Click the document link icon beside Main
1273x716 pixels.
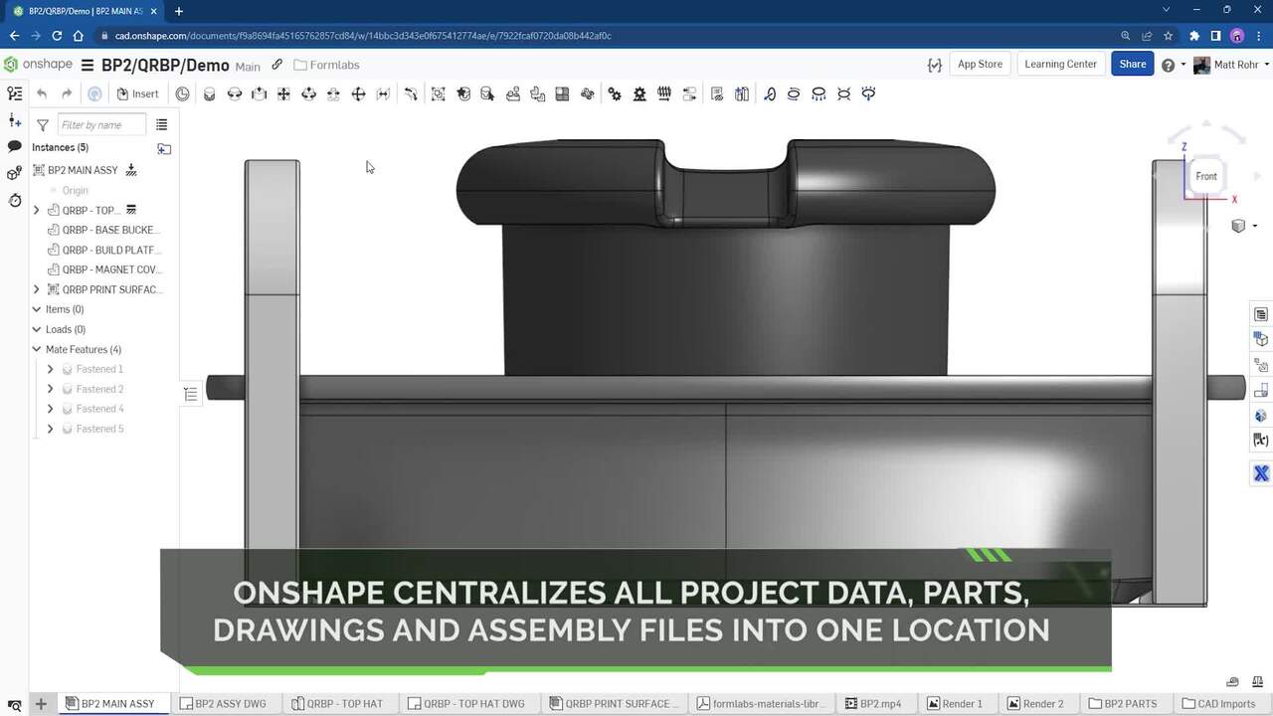[276, 65]
